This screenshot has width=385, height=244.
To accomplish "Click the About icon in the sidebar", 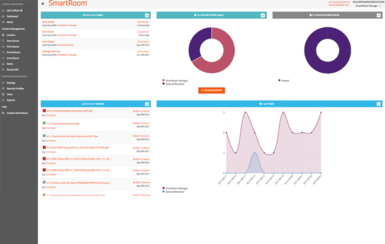I will tap(3, 22).
